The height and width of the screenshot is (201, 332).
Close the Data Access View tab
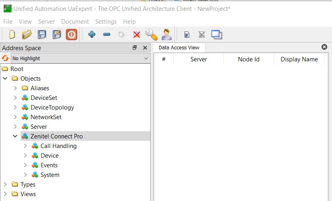(x=324, y=47)
